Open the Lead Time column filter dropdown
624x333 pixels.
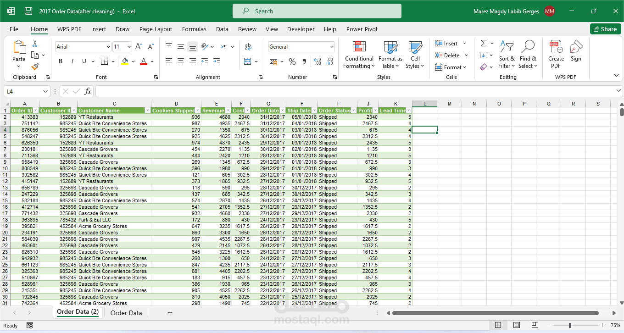(409, 111)
